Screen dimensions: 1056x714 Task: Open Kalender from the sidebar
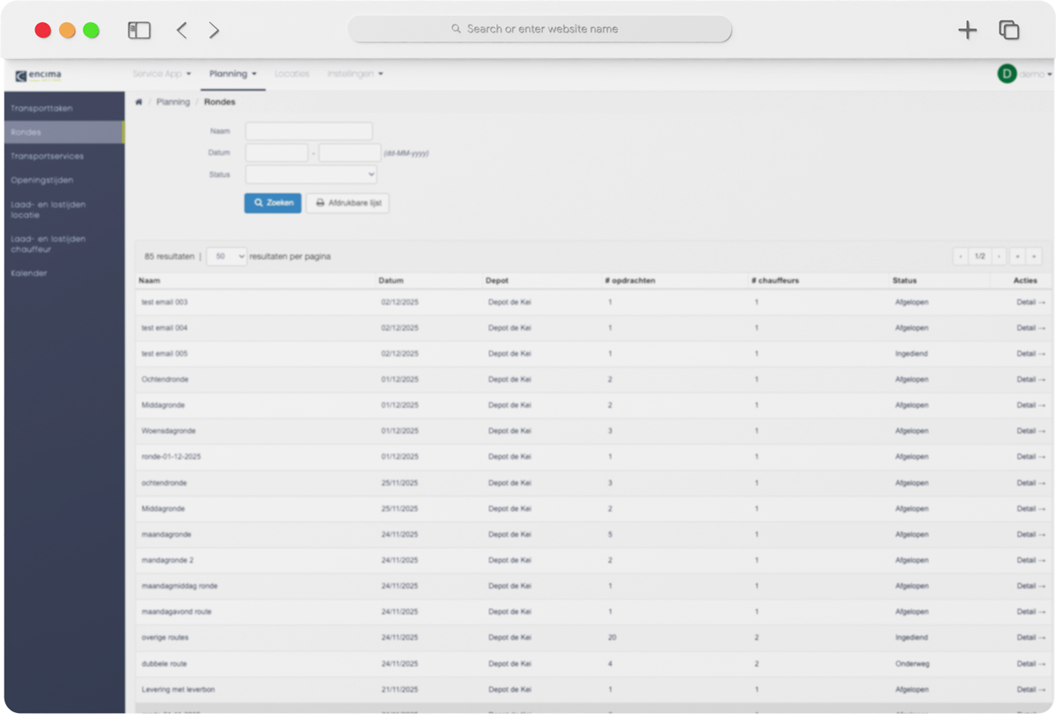click(x=29, y=273)
